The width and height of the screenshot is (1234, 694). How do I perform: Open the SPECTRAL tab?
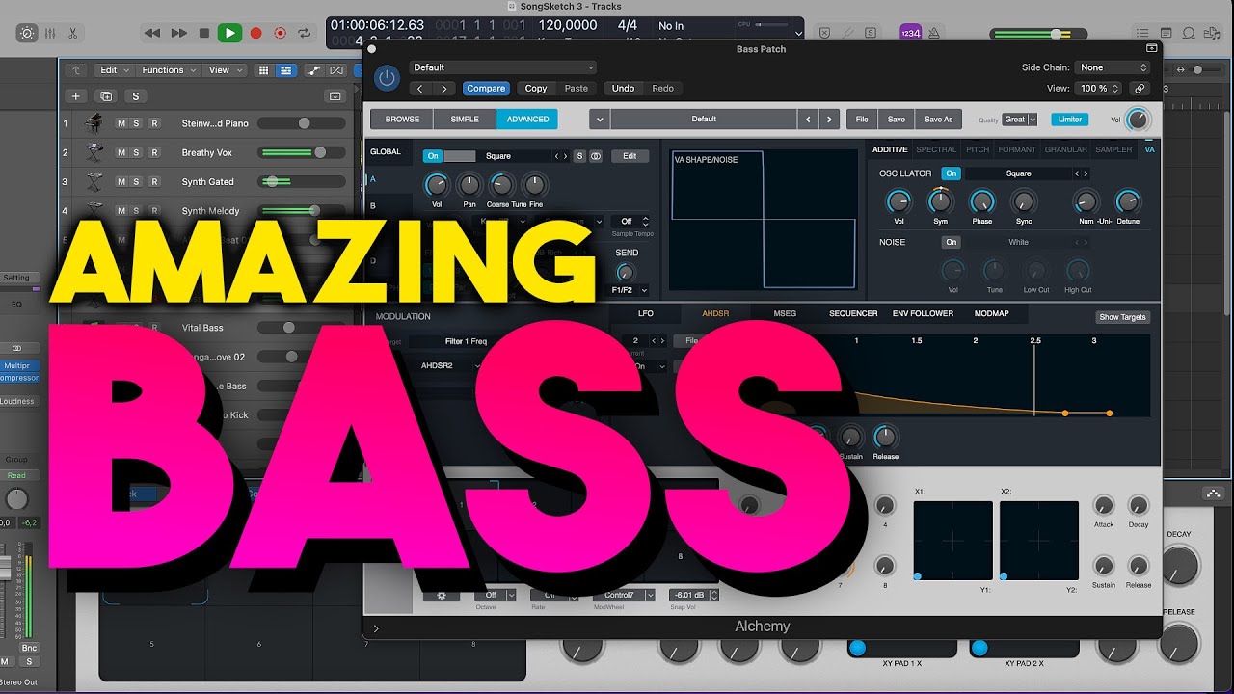[936, 149]
